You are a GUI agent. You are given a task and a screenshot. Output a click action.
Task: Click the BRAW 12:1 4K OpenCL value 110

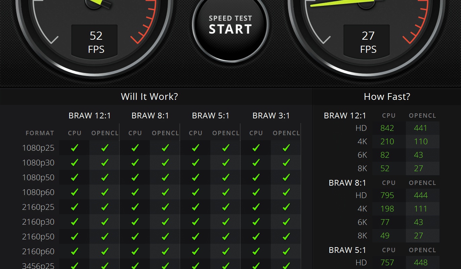pyautogui.click(x=420, y=142)
